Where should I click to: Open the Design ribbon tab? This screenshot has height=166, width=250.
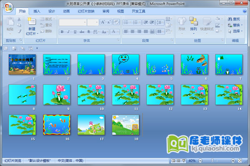point(51,11)
